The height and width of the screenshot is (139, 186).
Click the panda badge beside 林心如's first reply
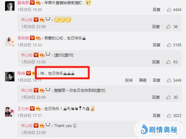pos(48,19)
